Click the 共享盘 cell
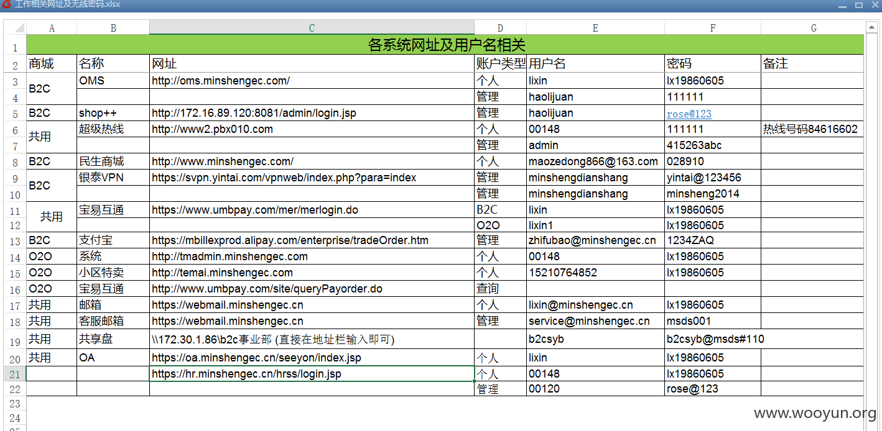This screenshot has height=431, width=882. [113, 339]
